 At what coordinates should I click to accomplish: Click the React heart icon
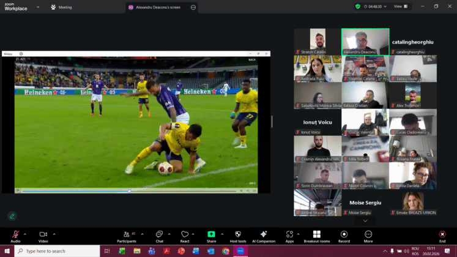[184, 234]
